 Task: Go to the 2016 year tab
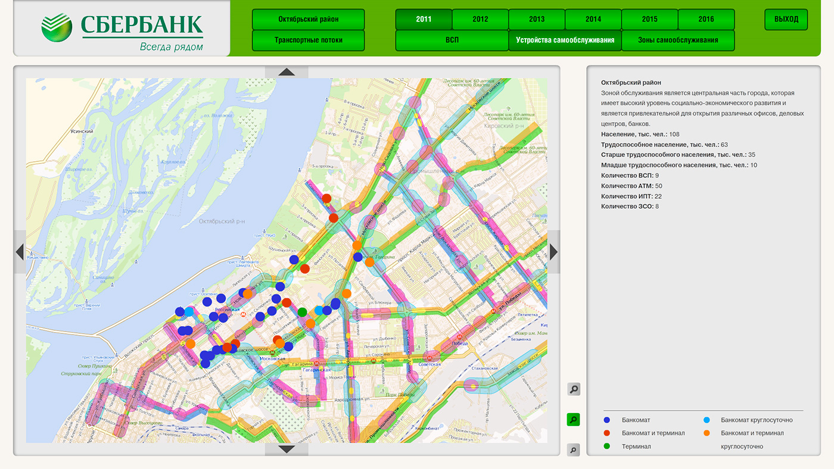coord(707,19)
